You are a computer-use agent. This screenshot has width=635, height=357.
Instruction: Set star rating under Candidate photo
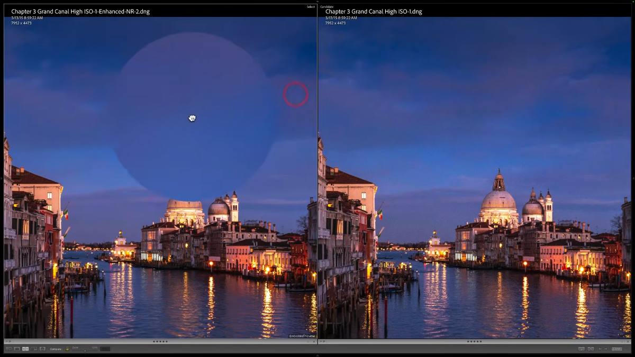[x=474, y=342]
